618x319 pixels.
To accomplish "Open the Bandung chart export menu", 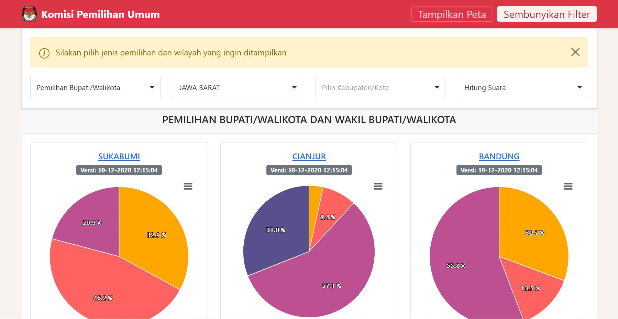I will tap(568, 186).
